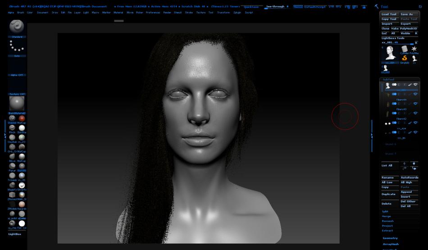Select the TrimAdaptive brush icon
This screenshot has height=250, width=428.
click(12, 176)
